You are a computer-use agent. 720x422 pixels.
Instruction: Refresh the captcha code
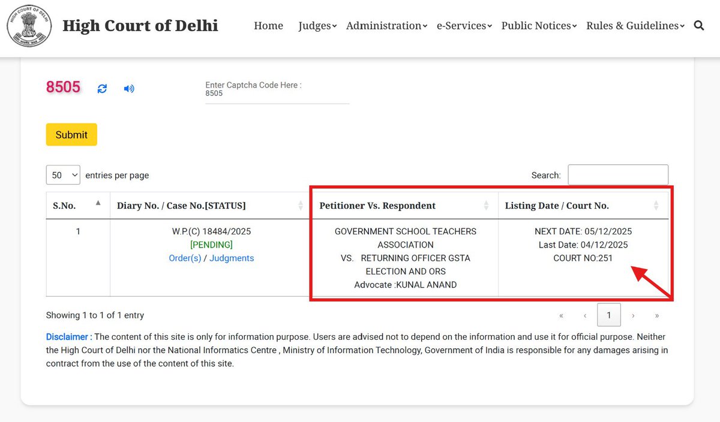coord(102,89)
